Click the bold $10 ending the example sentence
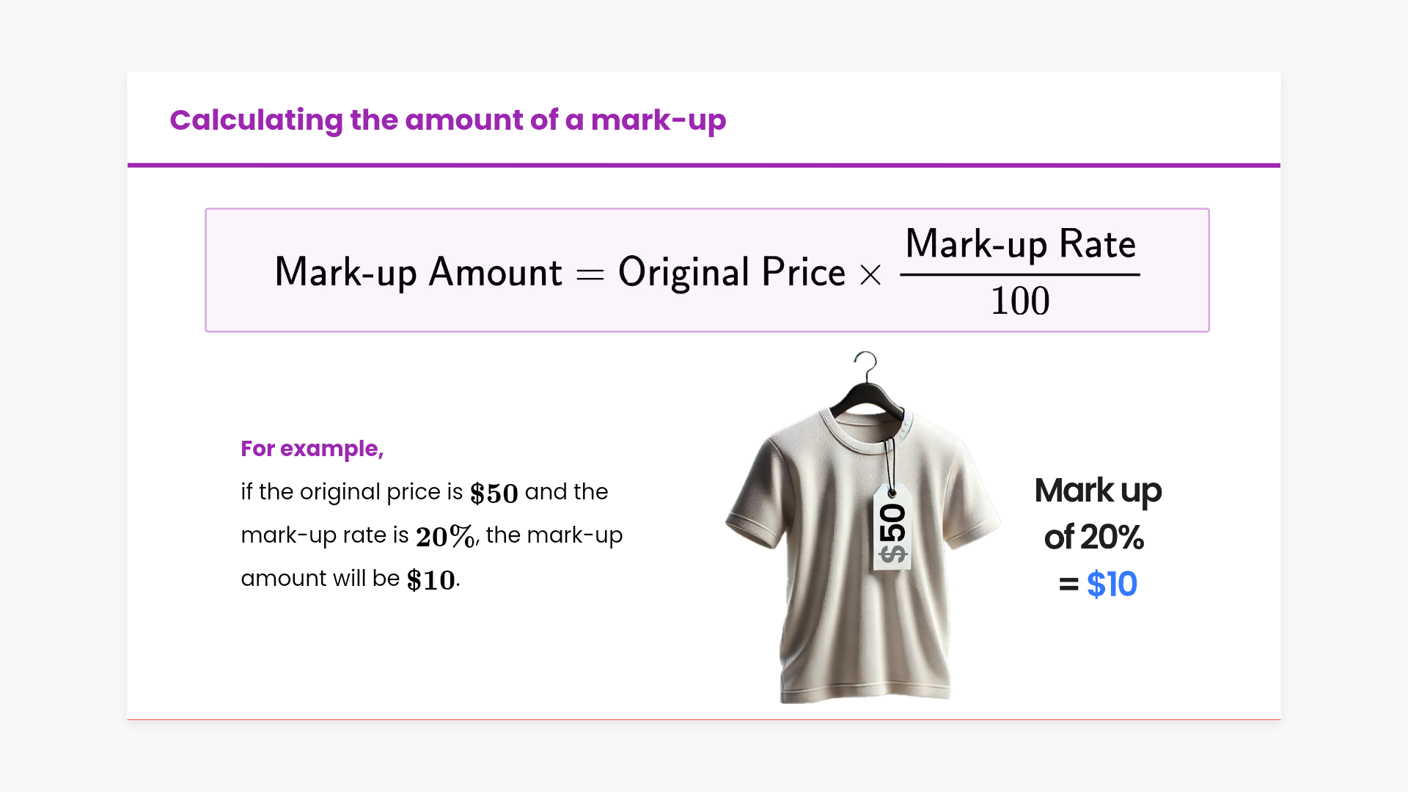The image size is (1408, 792). coord(431,579)
